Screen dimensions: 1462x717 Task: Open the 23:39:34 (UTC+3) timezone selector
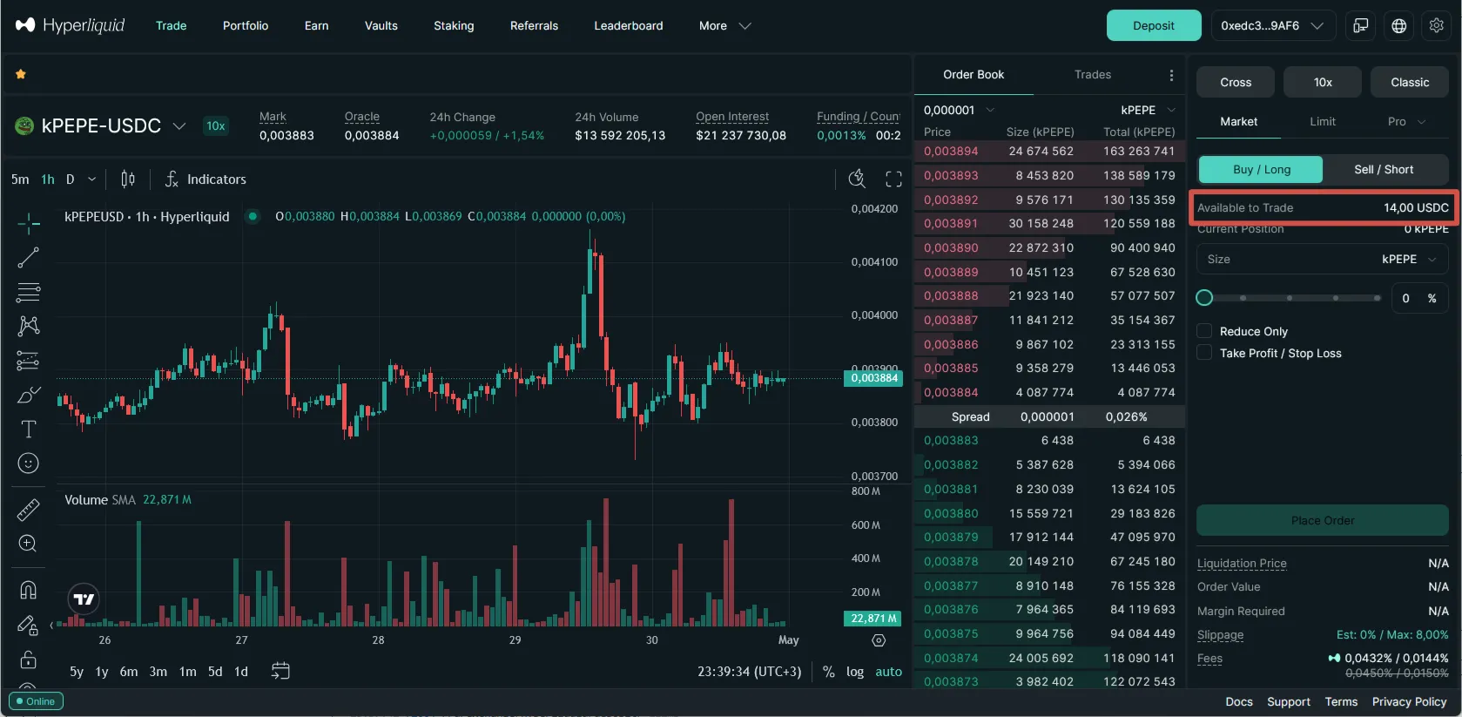click(x=749, y=672)
